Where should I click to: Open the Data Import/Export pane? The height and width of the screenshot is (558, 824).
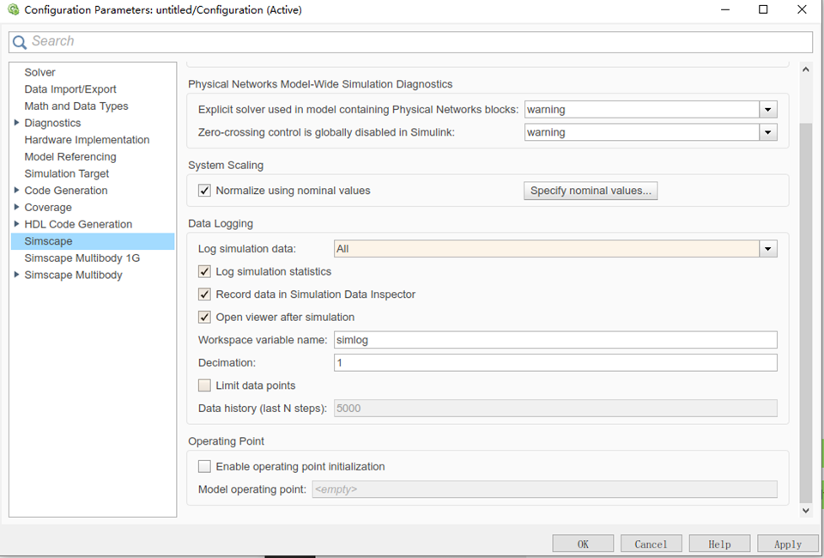click(x=70, y=89)
